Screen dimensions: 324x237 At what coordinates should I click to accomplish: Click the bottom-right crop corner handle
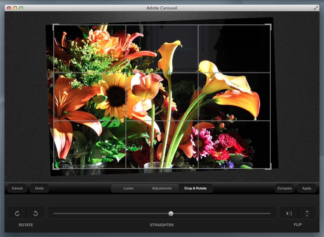[270, 167]
